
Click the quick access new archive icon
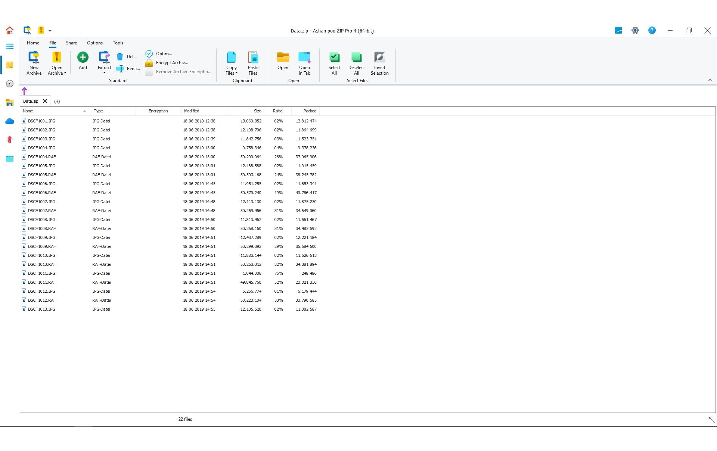[x=27, y=30]
